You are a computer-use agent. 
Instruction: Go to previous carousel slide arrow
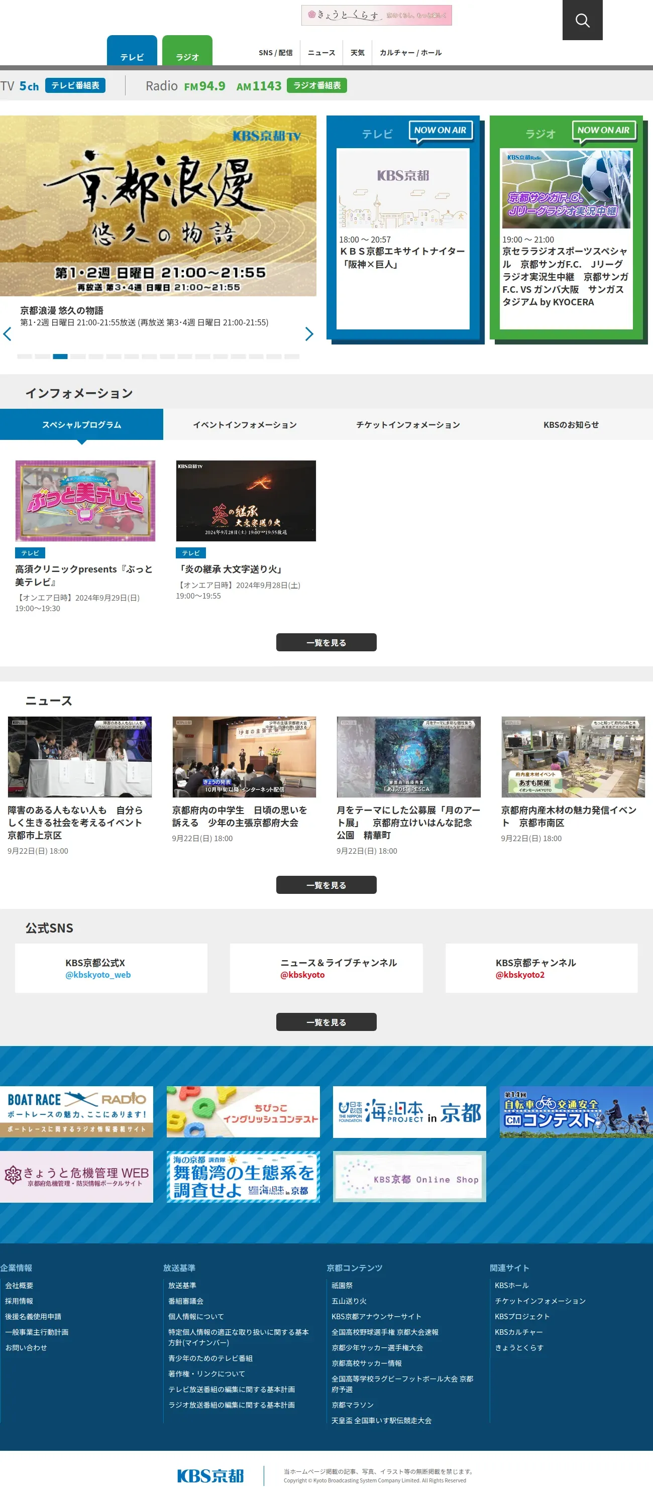point(8,334)
